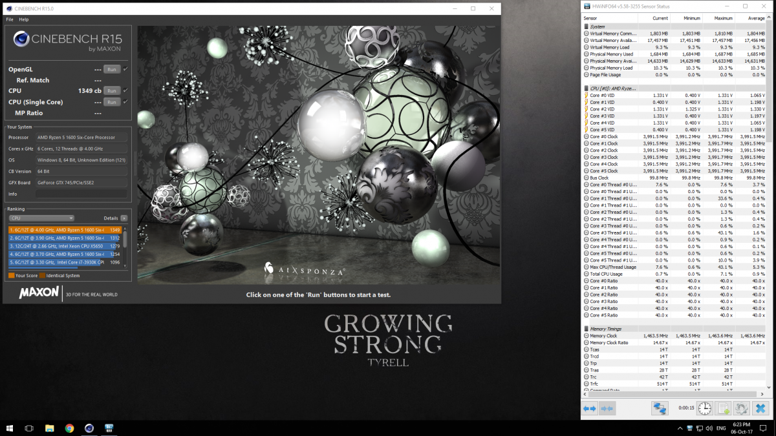The width and height of the screenshot is (776, 436).
Task: Open HWiNFO network remote sensor icon
Action: click(x=660, y=408)
